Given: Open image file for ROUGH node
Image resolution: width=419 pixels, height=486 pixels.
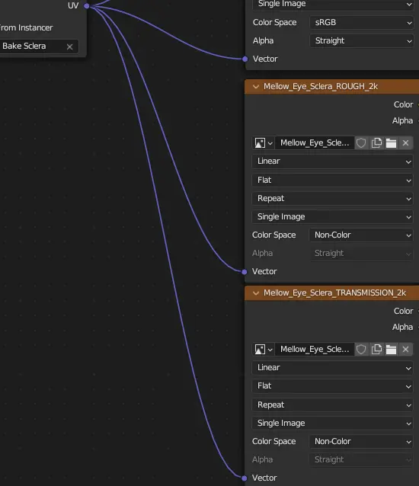Looking at the screenshot, I should click(x=391, y=143).
